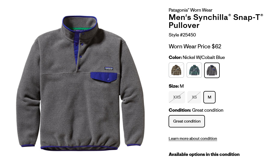274x159 pixels.
Task: Click the Patagonia Worn Wear brand text
Action: tap(190, 10)
